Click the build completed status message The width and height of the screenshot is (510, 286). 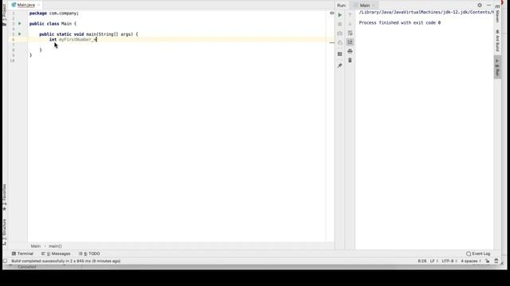[x=66, y=261]
